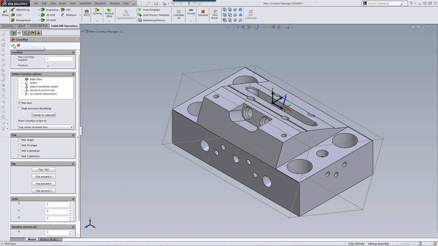Enable Pick origin checkbox
Image resolution: width=438 pixels, height=246 pixels.
click(20, 140)
